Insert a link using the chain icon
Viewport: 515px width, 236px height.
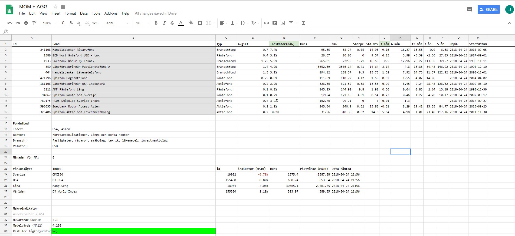pos(267,23)
